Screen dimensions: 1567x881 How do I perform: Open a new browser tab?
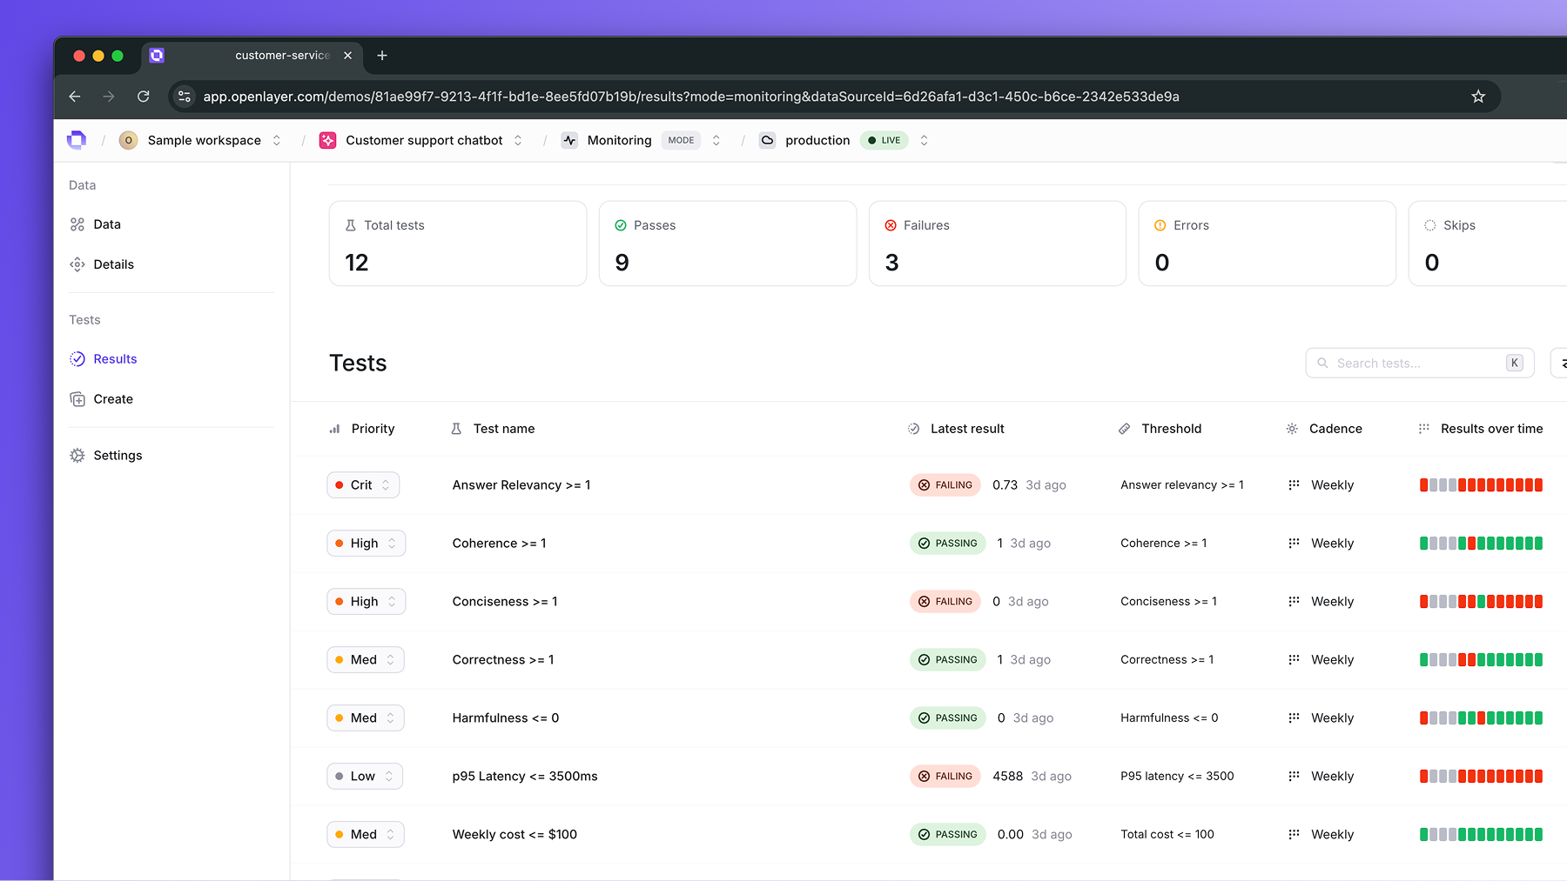click(x=382, y=56)
